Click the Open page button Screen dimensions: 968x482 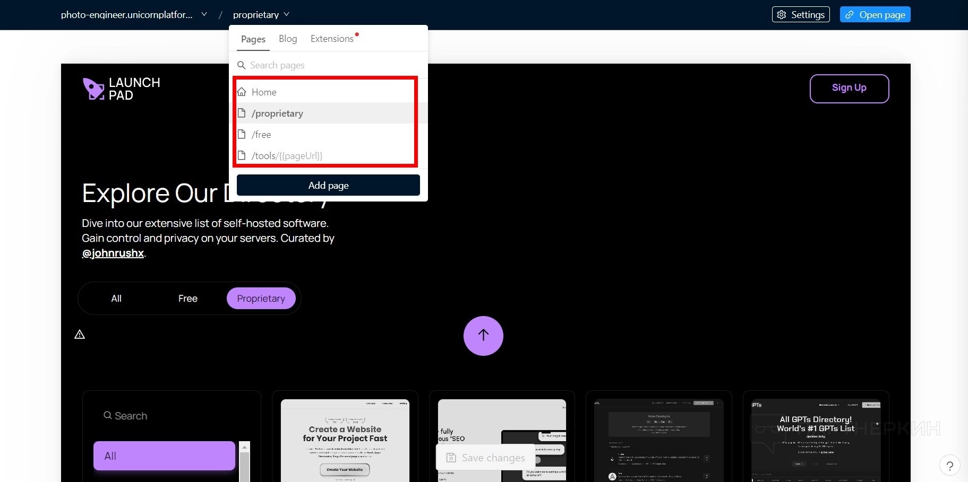tap(875, 14)
